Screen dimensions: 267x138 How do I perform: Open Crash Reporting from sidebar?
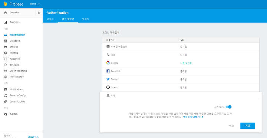pos(19,71)
